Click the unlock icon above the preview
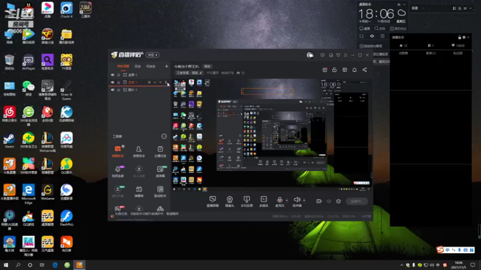The image size is (481, 270). (334, 70)
